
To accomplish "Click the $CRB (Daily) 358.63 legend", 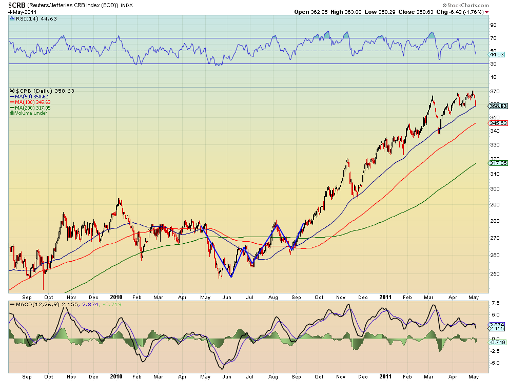I will click(x=45, y=91).
